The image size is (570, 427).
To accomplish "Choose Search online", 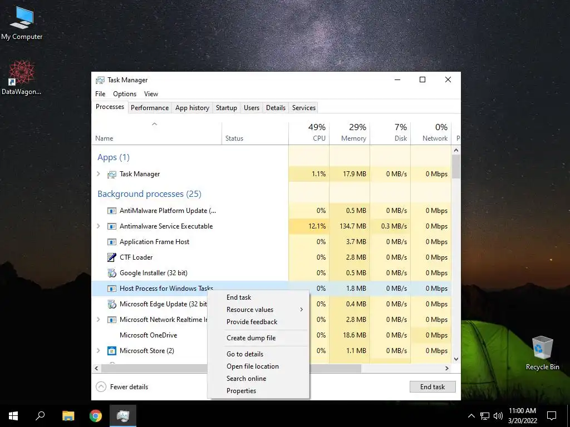I will click(x=259, y=379).
